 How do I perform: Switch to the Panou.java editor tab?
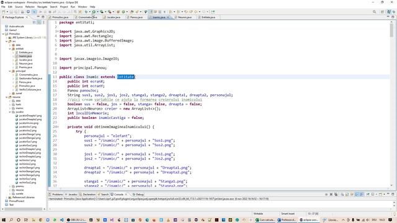136,17
